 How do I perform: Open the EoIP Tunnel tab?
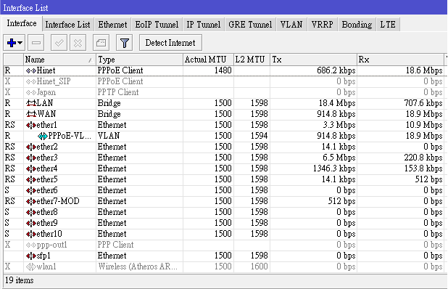pos(157,25)
